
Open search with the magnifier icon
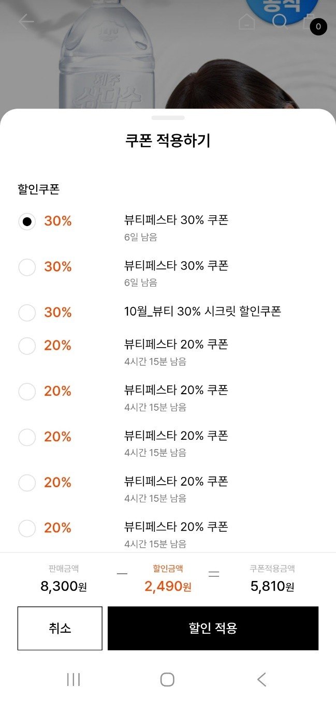tap(280, 22)
